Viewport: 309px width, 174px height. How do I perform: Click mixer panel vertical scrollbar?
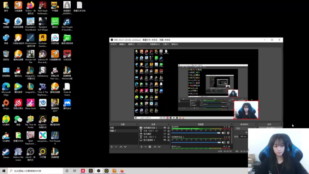coord(232,136)
